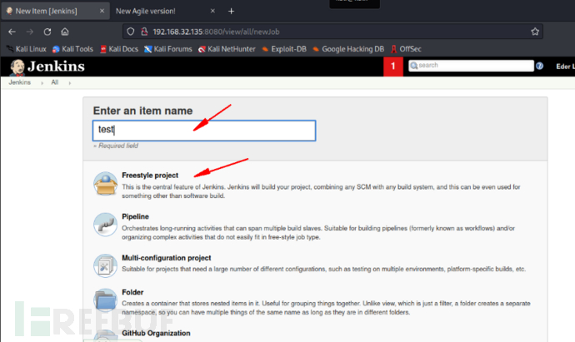Open the Kali Docs bookmark
The width and height of the screenshot is (575, 342).
[x=119, y=49]
